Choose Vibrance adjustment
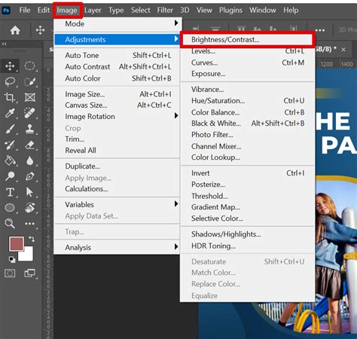The height and width of the screenshot is (339, 357). pyautogui.click(x=248, y=90)
